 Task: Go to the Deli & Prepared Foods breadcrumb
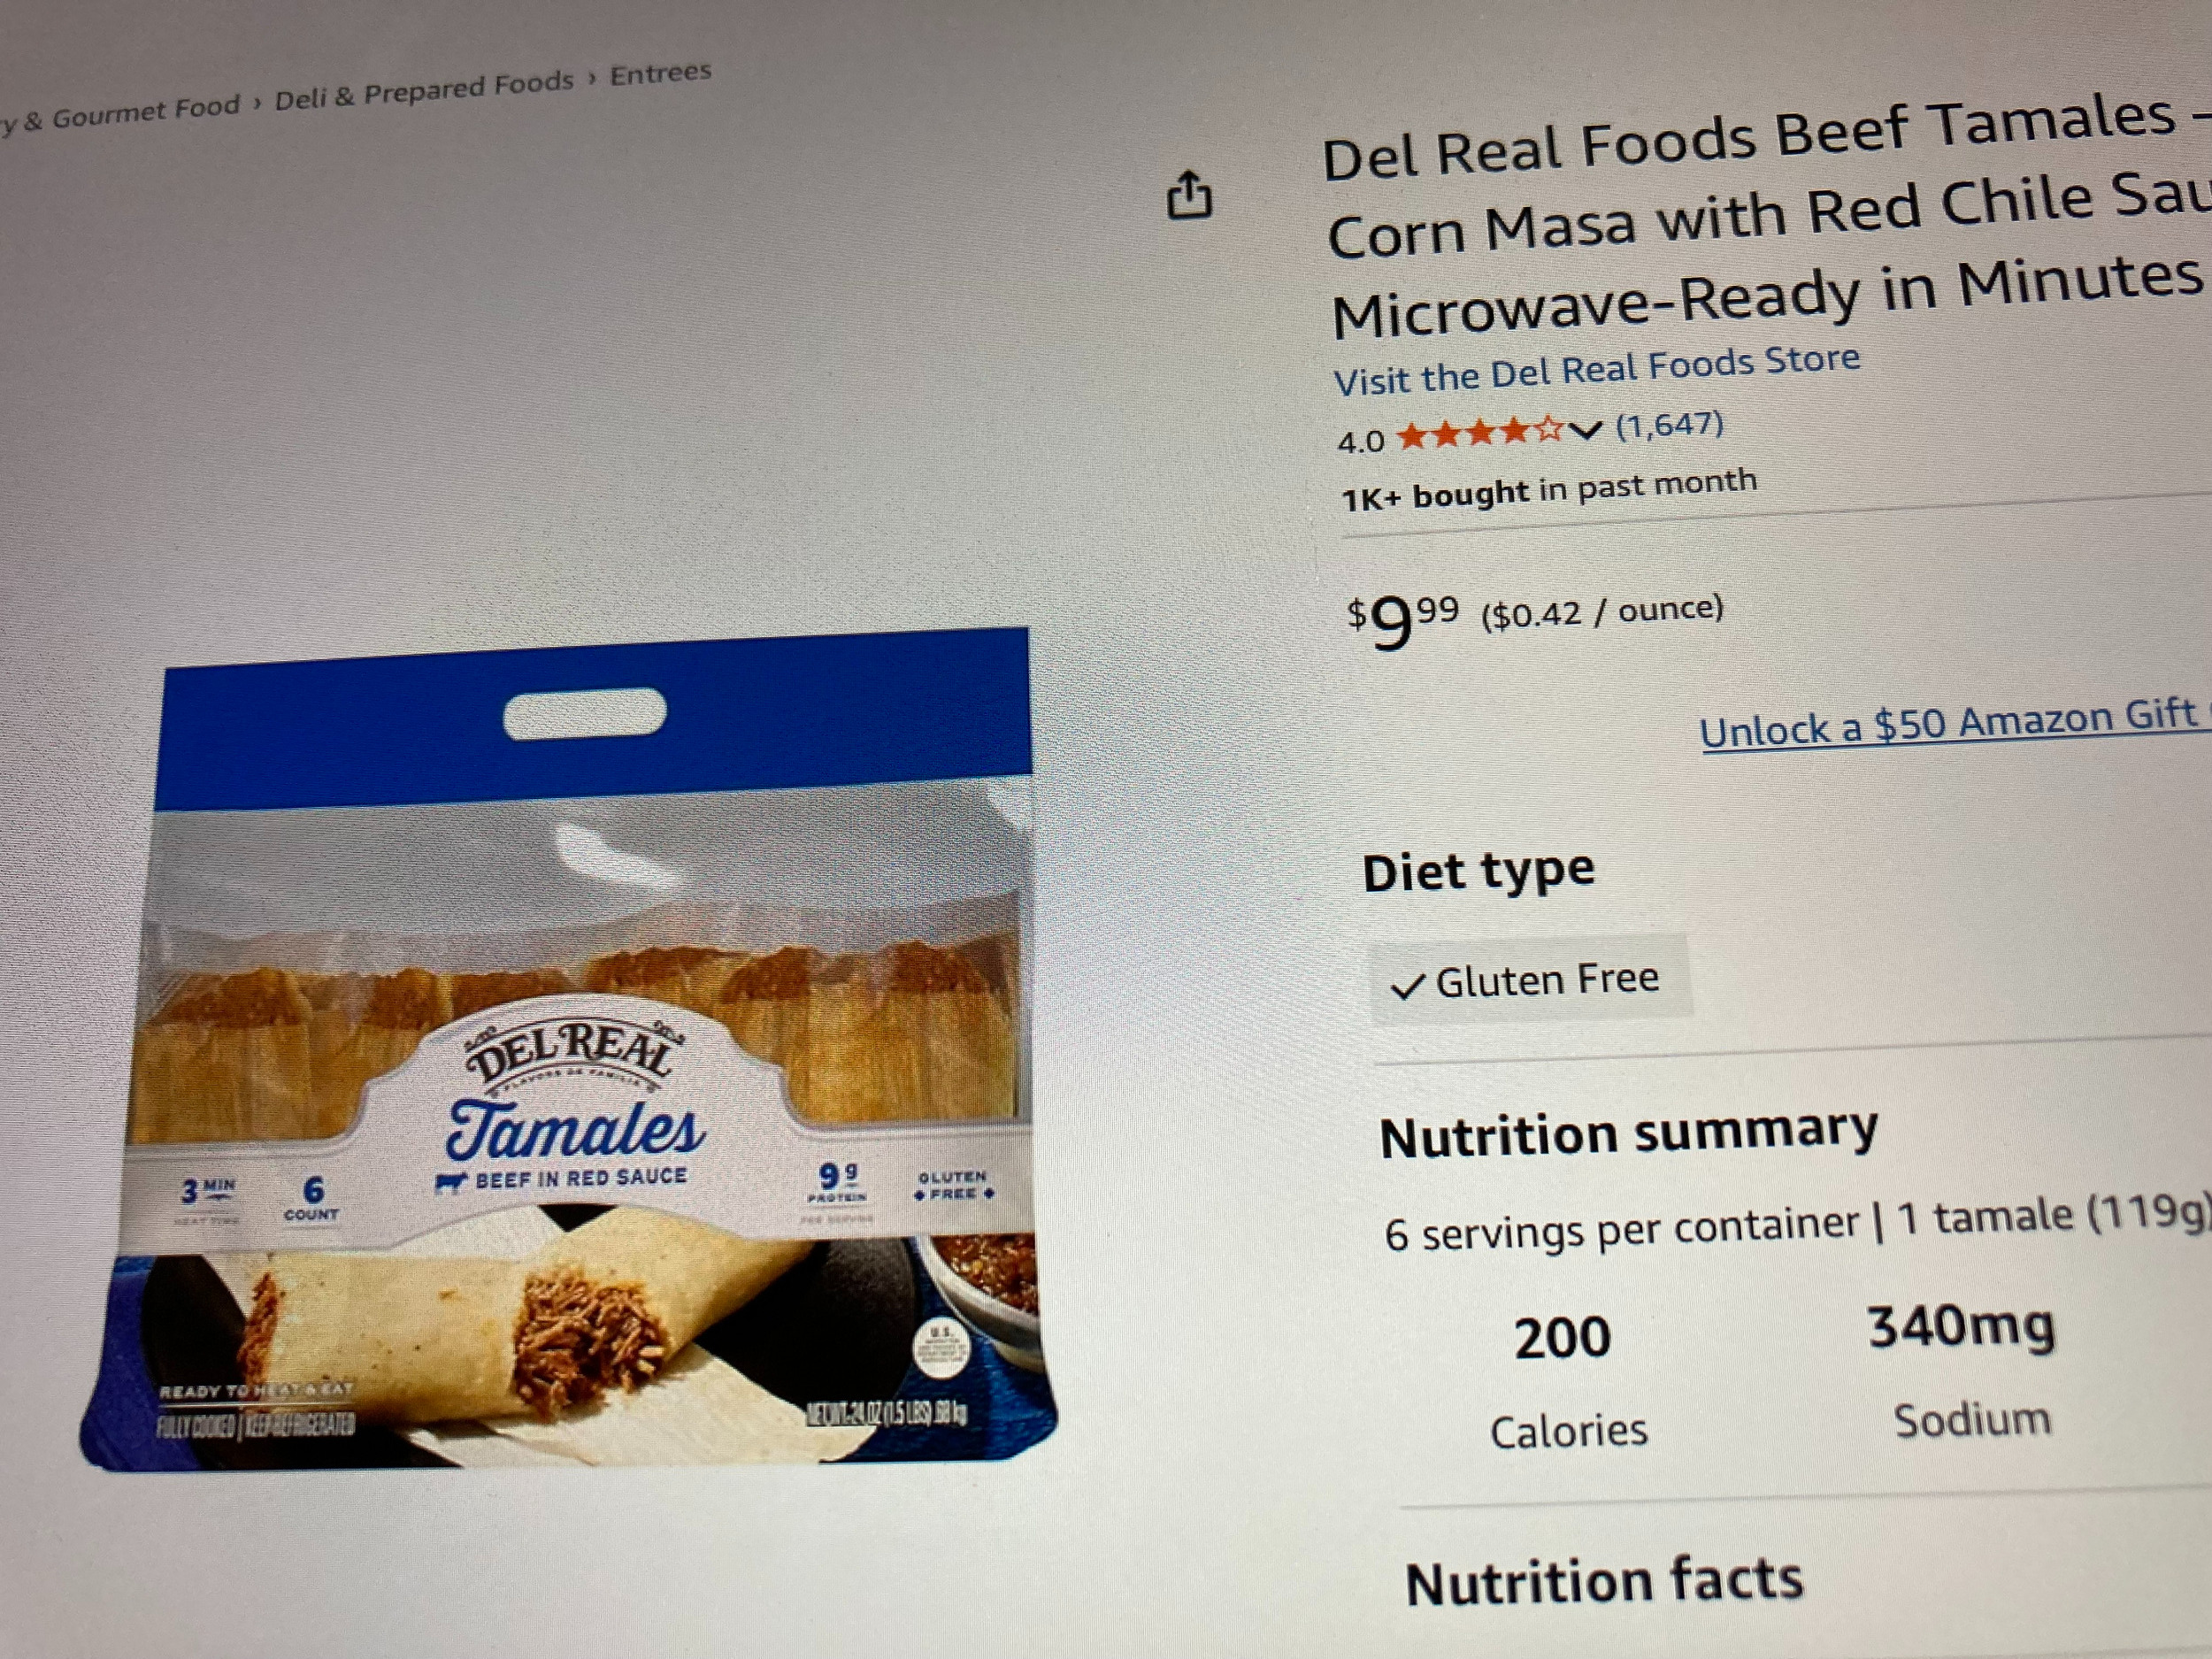click(x=424, y=91)
